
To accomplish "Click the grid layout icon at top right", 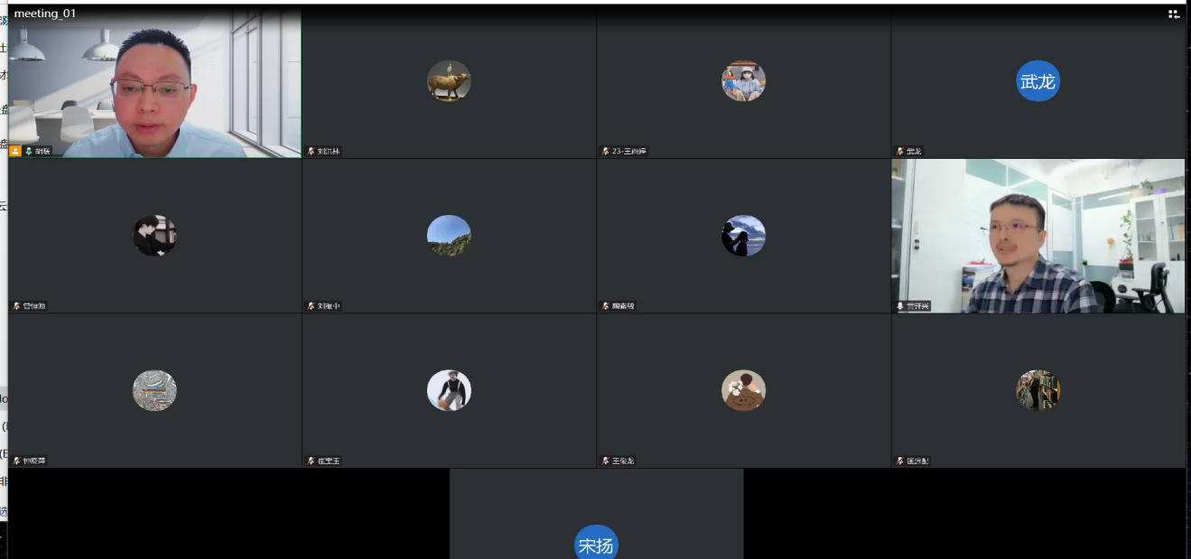I will (1174, 14).
